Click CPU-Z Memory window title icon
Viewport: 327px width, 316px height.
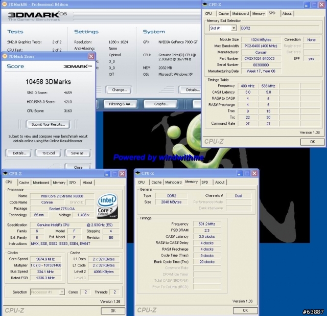coord(137,173)
